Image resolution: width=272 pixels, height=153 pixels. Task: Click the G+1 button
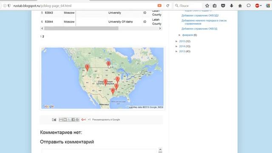tap(84, 119)
